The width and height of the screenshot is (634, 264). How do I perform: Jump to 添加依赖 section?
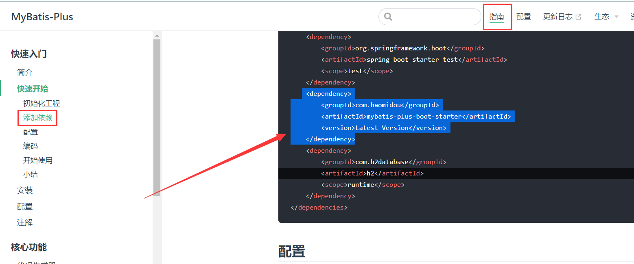pos(38,118)
